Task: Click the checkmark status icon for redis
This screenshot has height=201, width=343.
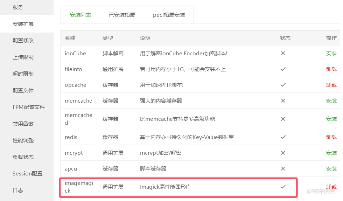Action: tap(283, 137)
